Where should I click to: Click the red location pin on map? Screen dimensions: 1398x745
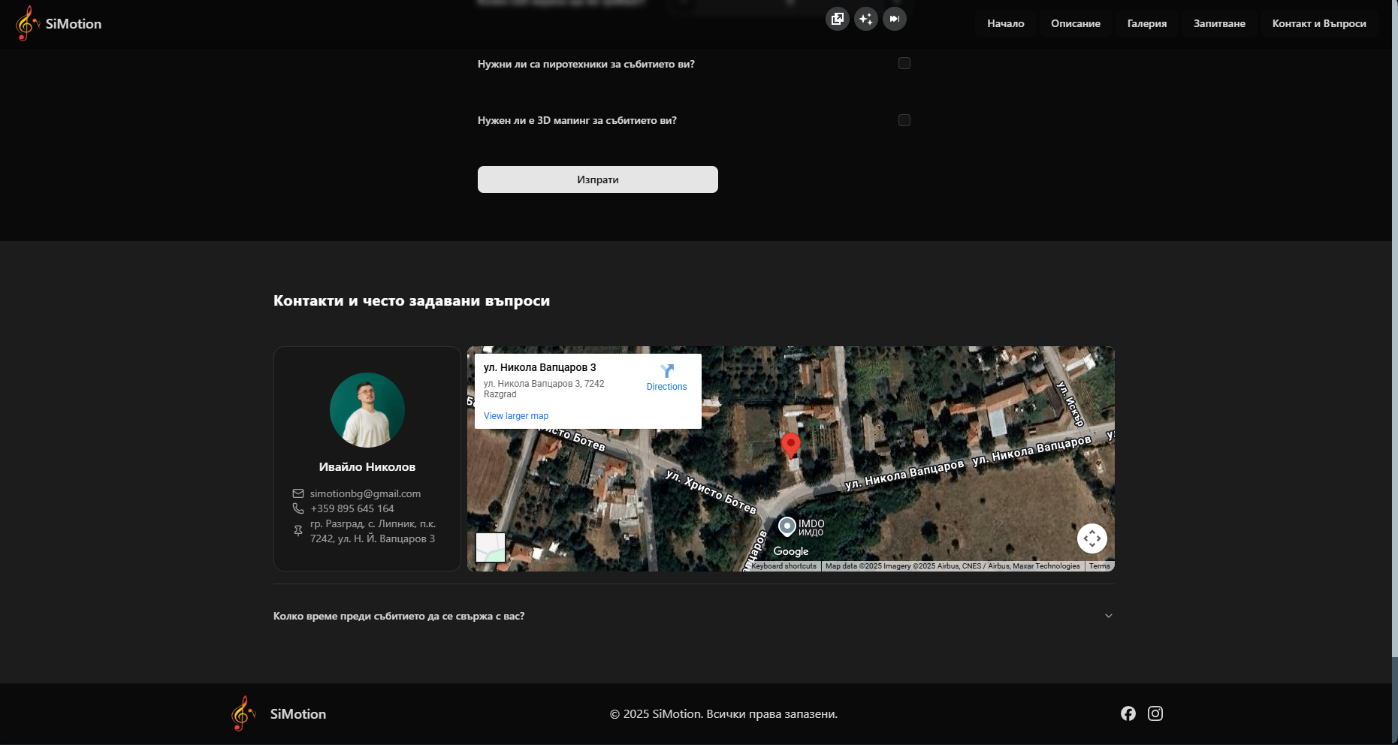pyautogui.click(x=790, y=445)
